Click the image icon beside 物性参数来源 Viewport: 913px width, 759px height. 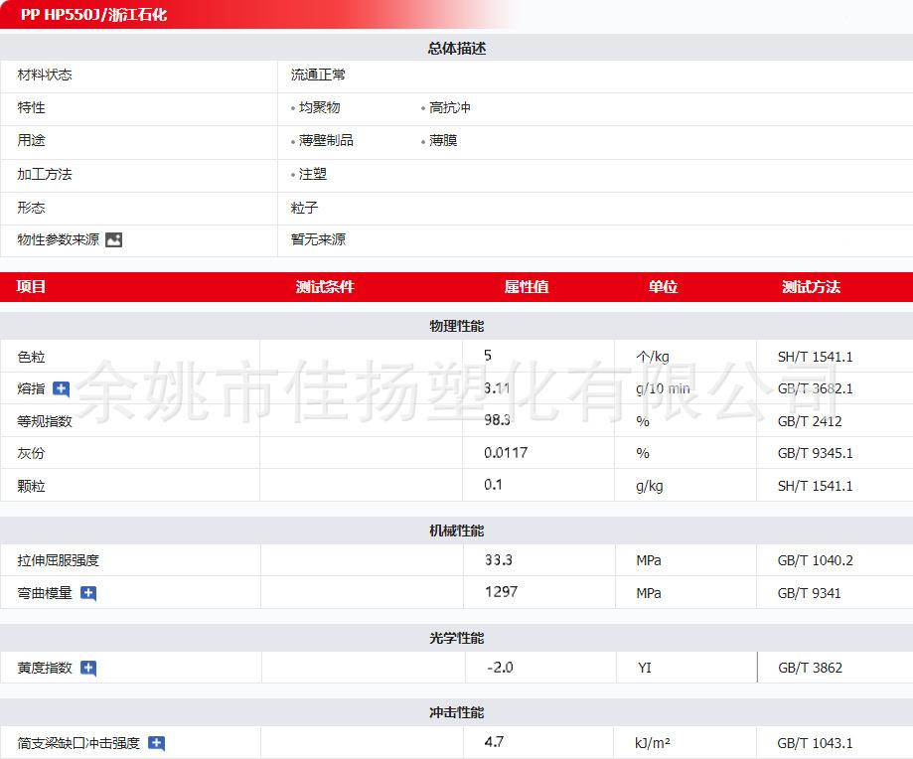click(113, 239)
